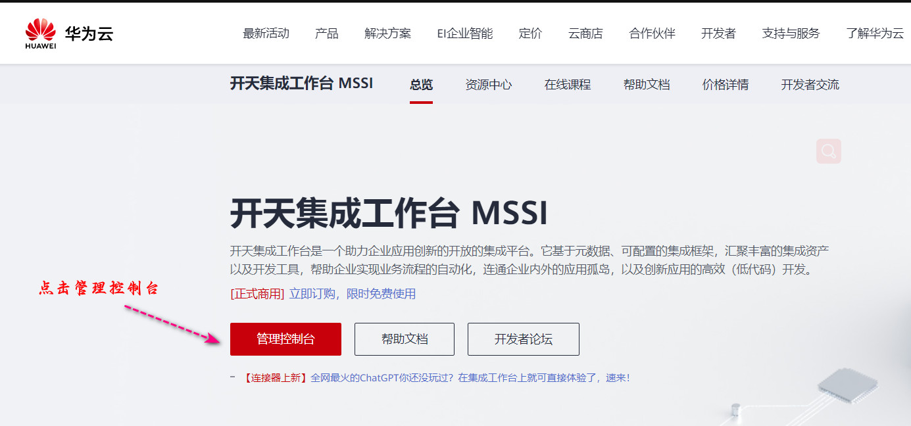Click the Huawei Cloud logo
The width and height of the screenshot is (911, 426).
[69, 34]
